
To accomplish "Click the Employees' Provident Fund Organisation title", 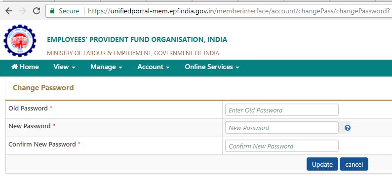I will (137, 39).
